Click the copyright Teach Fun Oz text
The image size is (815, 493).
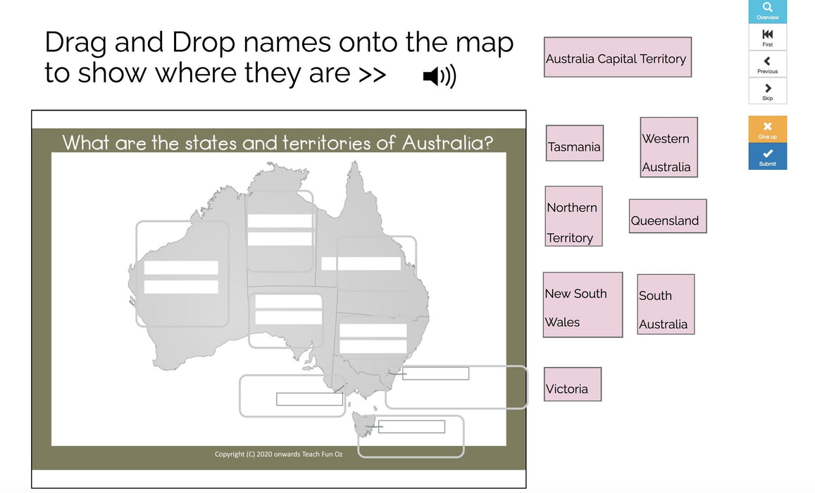(279, 454)
